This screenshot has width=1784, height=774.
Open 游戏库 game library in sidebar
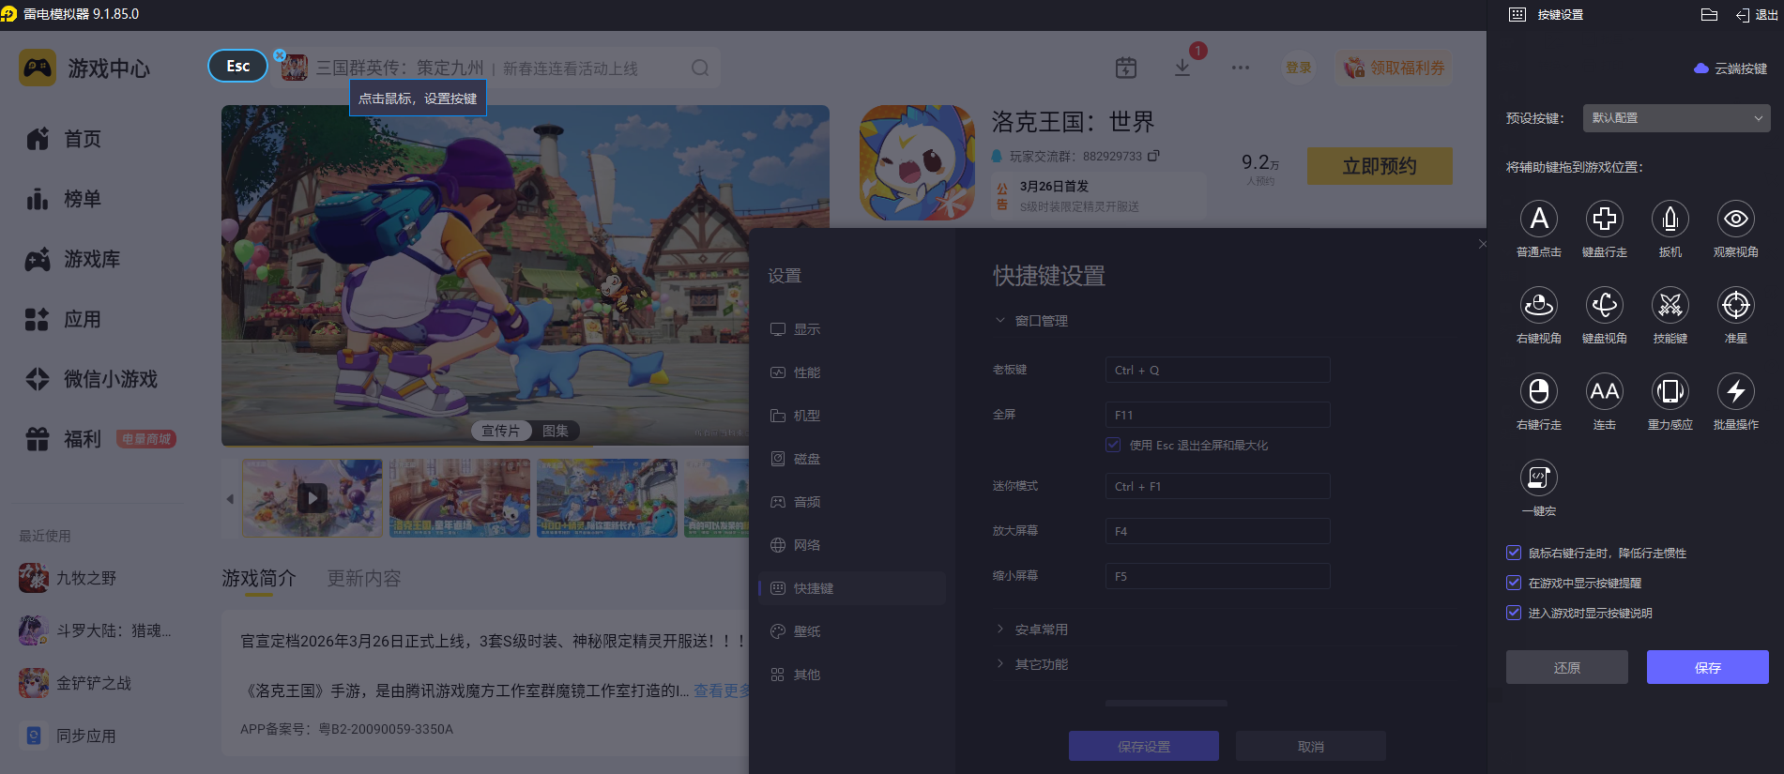pos(73,259)
